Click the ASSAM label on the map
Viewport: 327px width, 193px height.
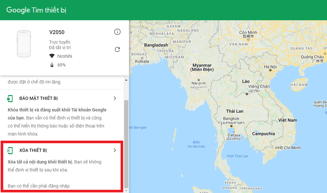point(173,26)
